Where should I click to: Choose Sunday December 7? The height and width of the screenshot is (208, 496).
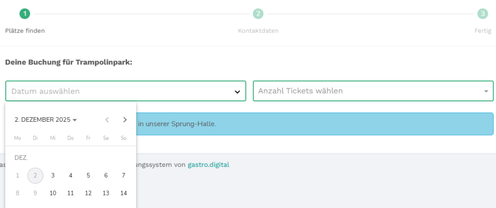(124, 176)
